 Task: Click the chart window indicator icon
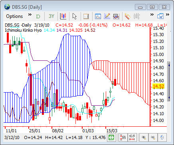point(98,16)
